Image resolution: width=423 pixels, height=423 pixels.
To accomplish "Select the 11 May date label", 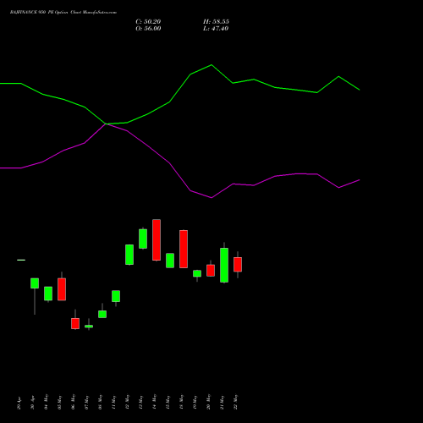I will point(113,402).
